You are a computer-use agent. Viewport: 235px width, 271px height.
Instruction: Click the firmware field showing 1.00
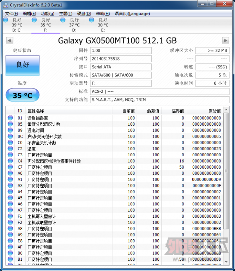121,51
